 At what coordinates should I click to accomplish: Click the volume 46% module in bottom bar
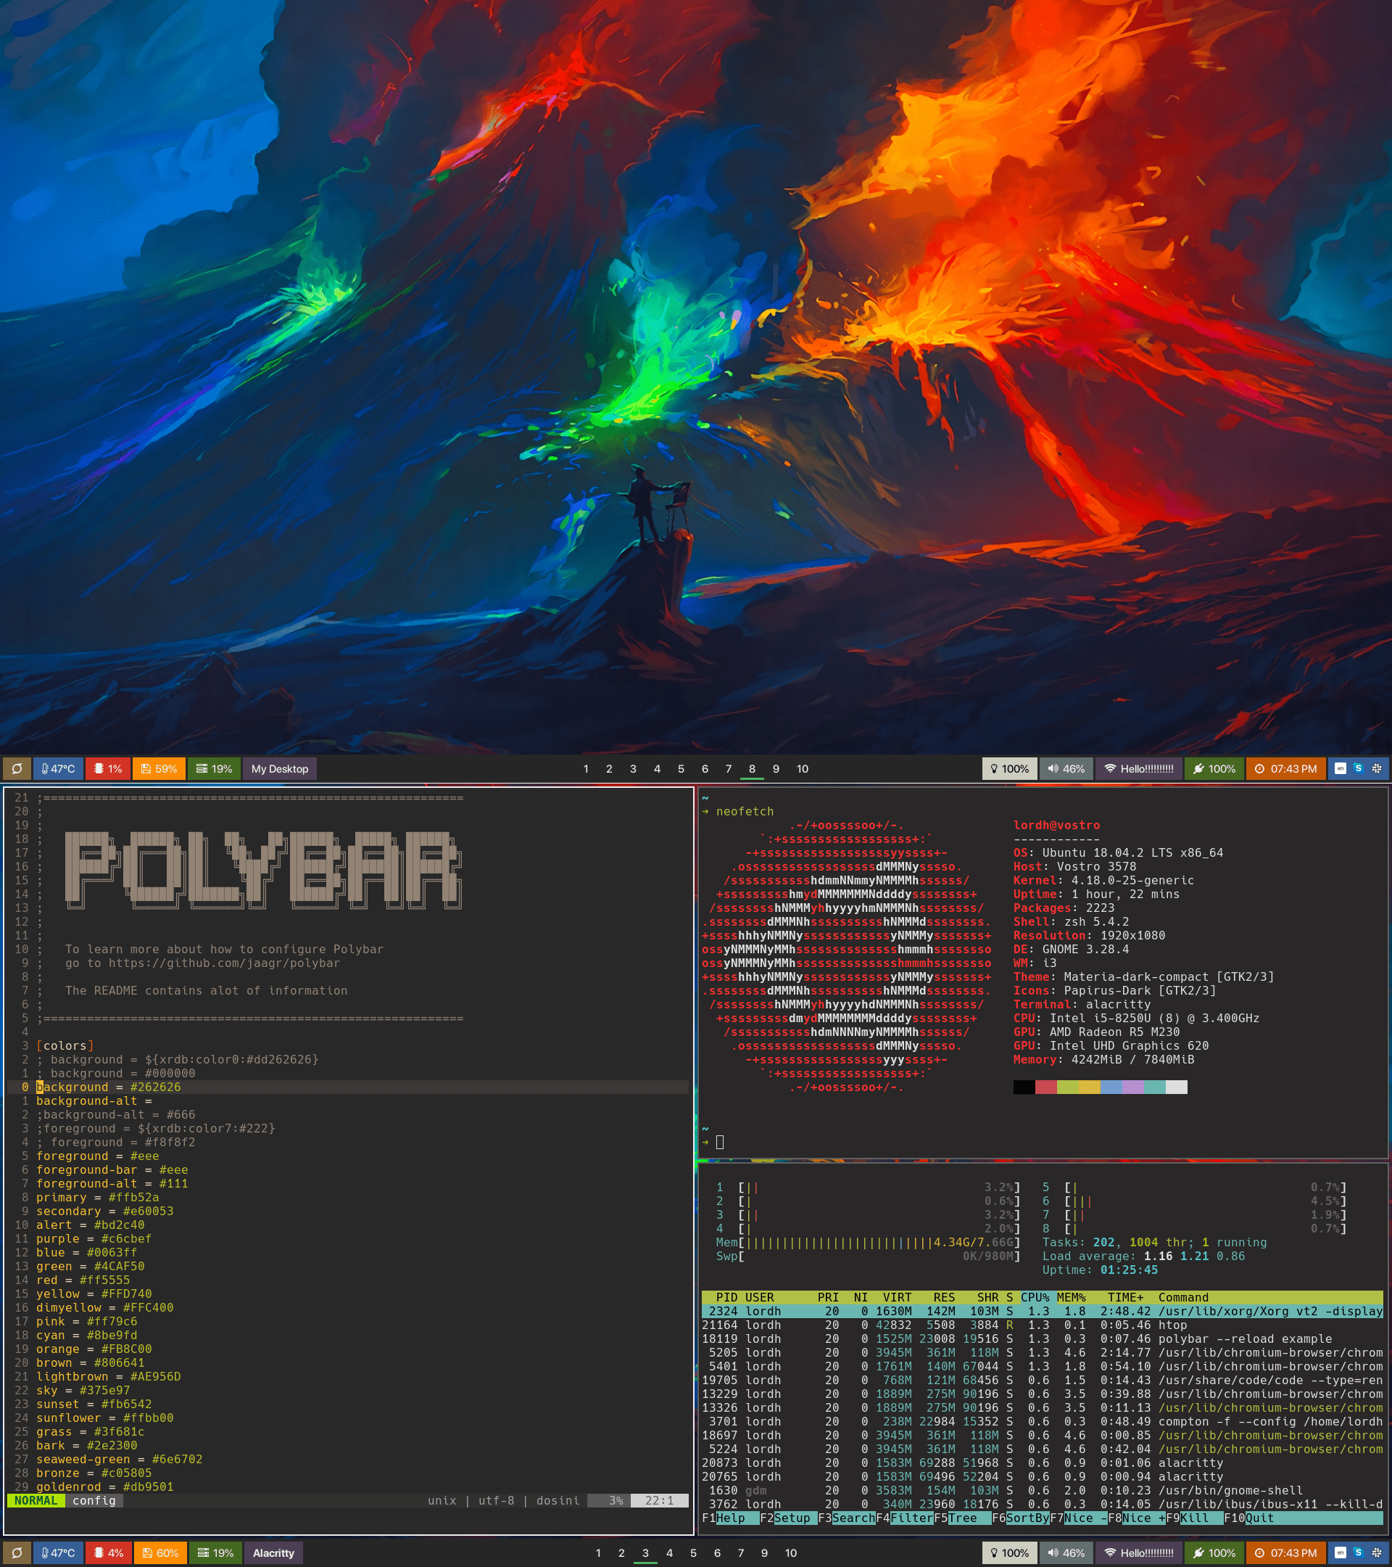click(1066, 1552)
